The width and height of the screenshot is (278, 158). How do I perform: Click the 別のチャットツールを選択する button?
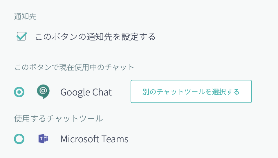pos(191,91)
